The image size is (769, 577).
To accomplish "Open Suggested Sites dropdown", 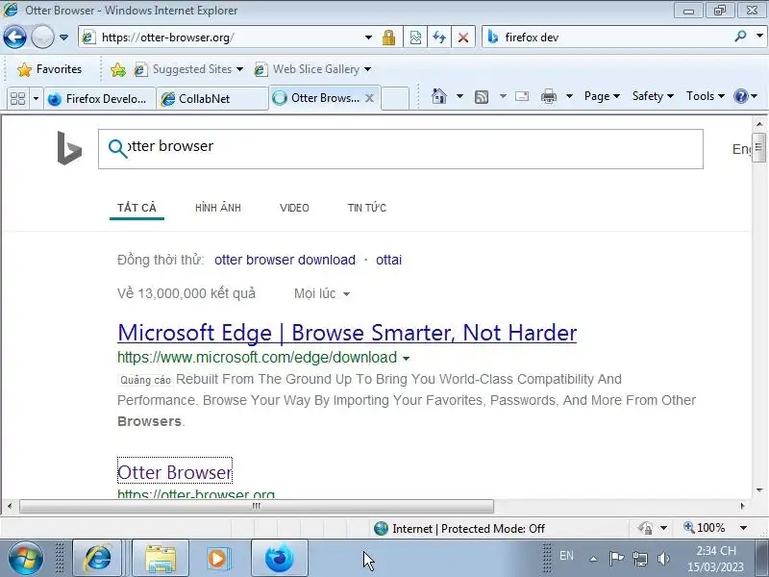I will (x=188, y=69).
